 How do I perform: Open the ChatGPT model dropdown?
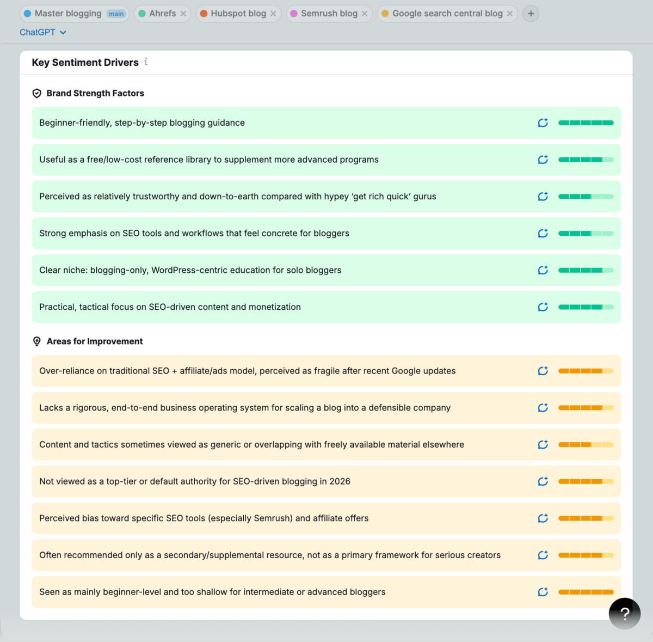coord(43,32)
